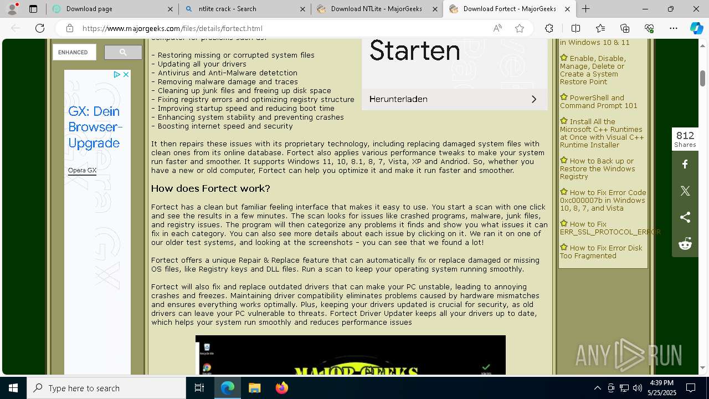Share the page on Reddit
Screen dimensions: 709x399
point(685,244)
